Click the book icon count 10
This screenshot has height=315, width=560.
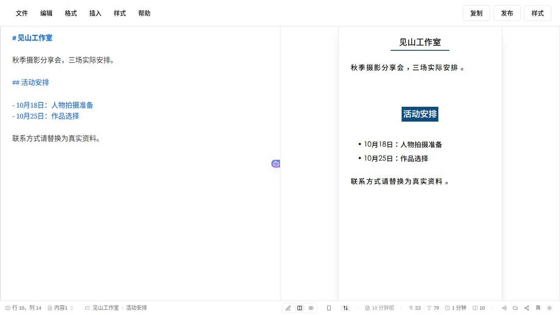tap(479, 308)
